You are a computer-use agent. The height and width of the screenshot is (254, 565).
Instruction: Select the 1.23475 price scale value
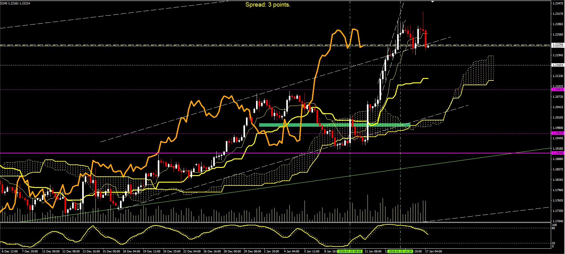pyautogui.click(x=558, y=3)
